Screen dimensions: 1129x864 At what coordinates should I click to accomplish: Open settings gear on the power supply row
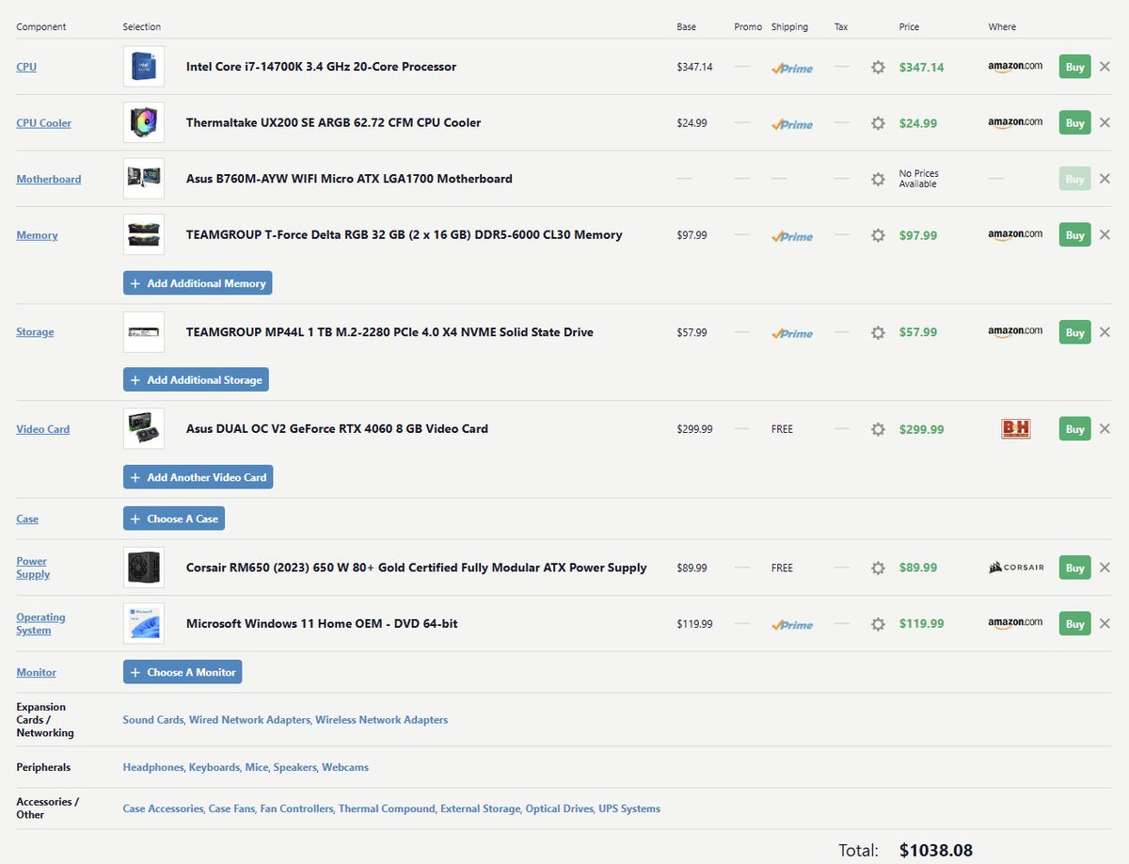pos(878,568)
